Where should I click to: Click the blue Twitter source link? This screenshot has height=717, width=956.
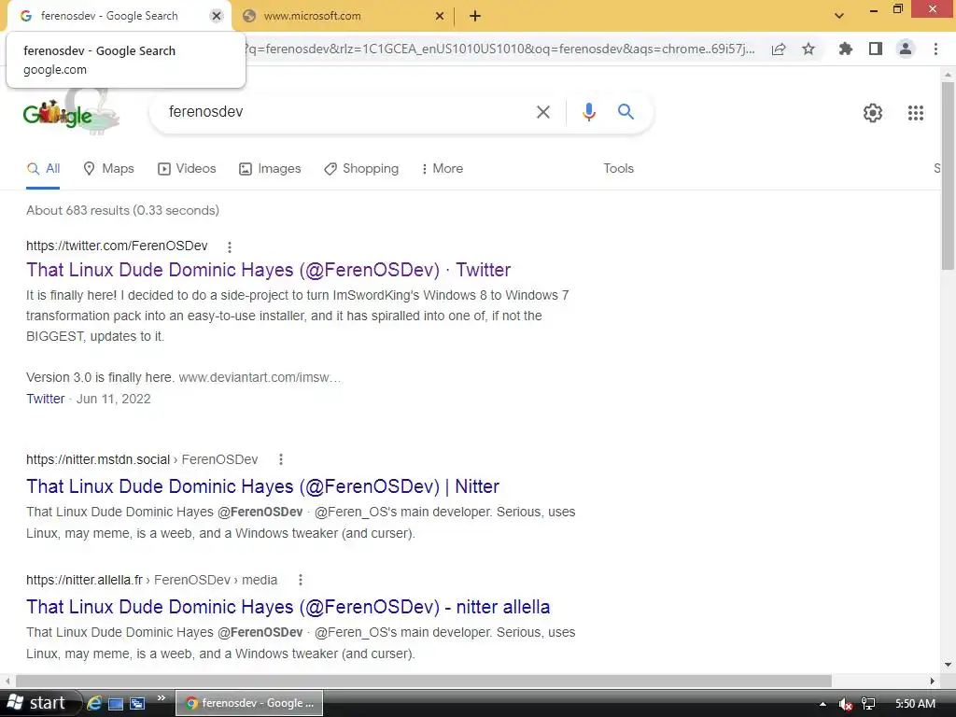coord(45,399)
